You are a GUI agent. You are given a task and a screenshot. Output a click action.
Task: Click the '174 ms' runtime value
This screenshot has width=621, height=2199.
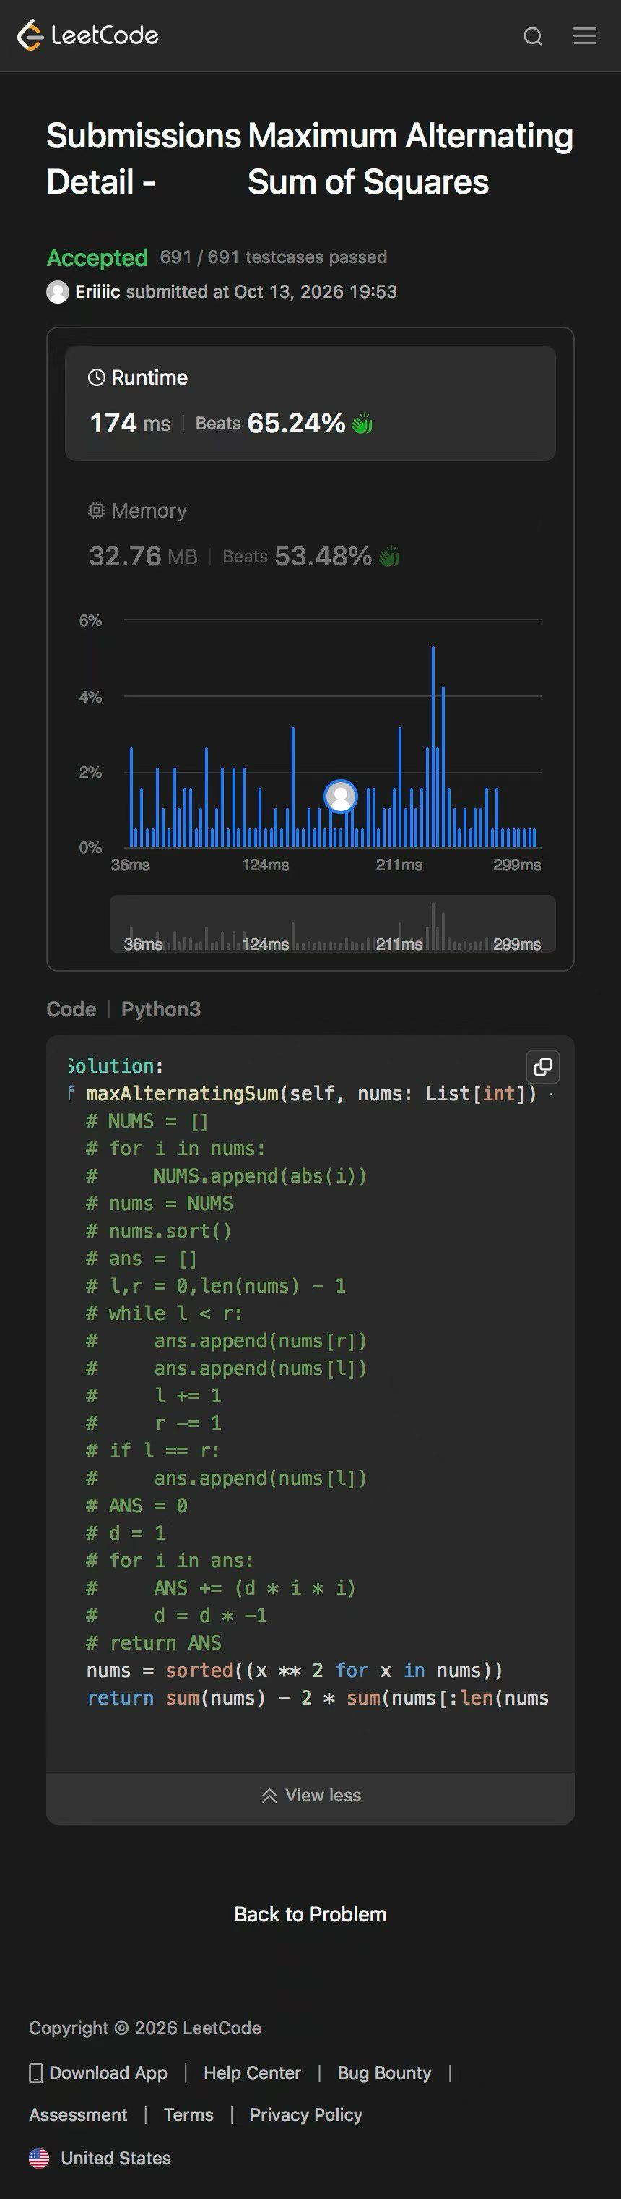tap(131, 424)
